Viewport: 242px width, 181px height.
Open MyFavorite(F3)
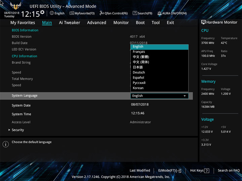click(82, 13)
